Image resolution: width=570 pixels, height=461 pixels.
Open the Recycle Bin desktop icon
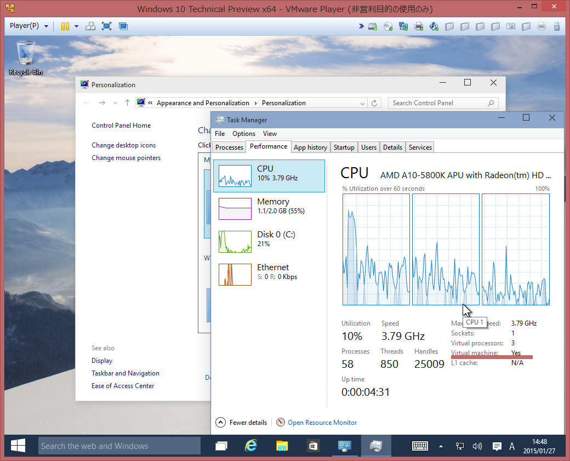(25, 58)
